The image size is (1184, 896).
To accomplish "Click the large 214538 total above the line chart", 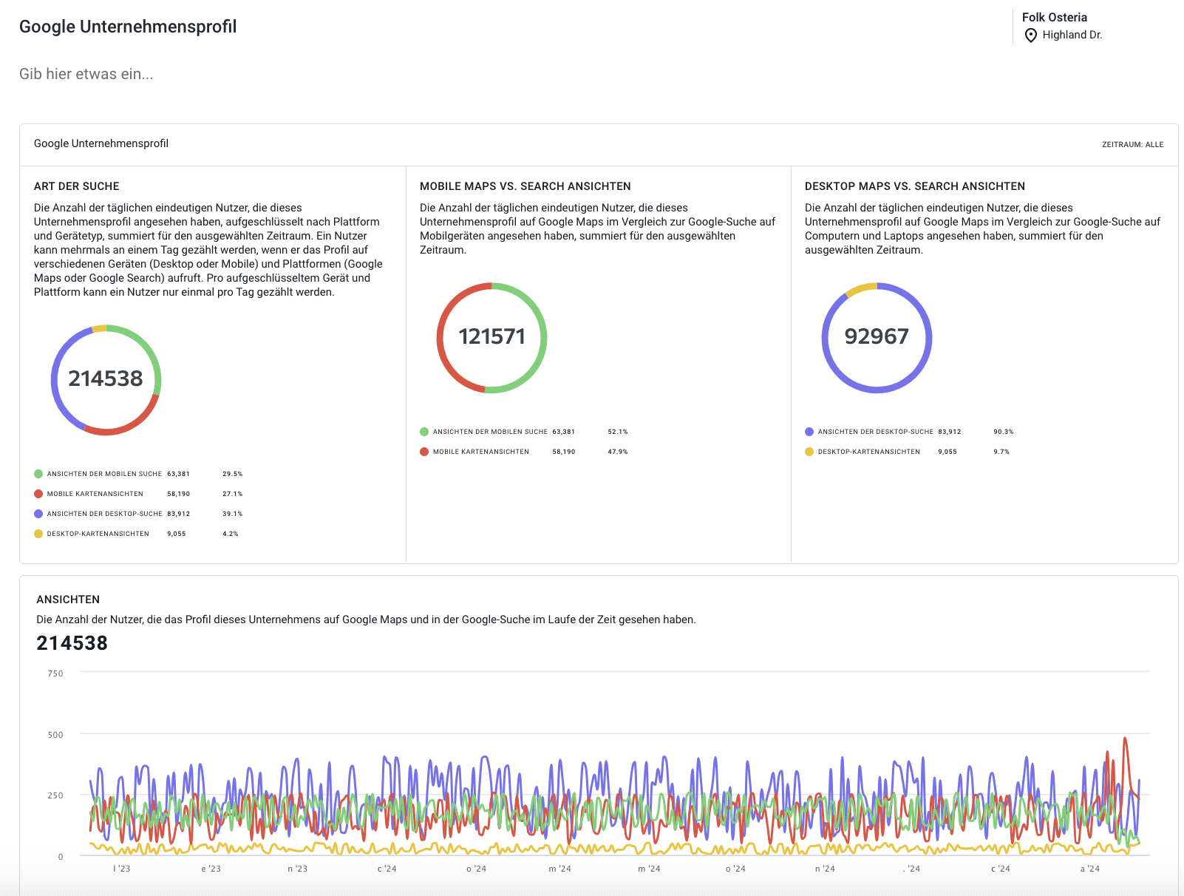I will [x=72, y=643].
